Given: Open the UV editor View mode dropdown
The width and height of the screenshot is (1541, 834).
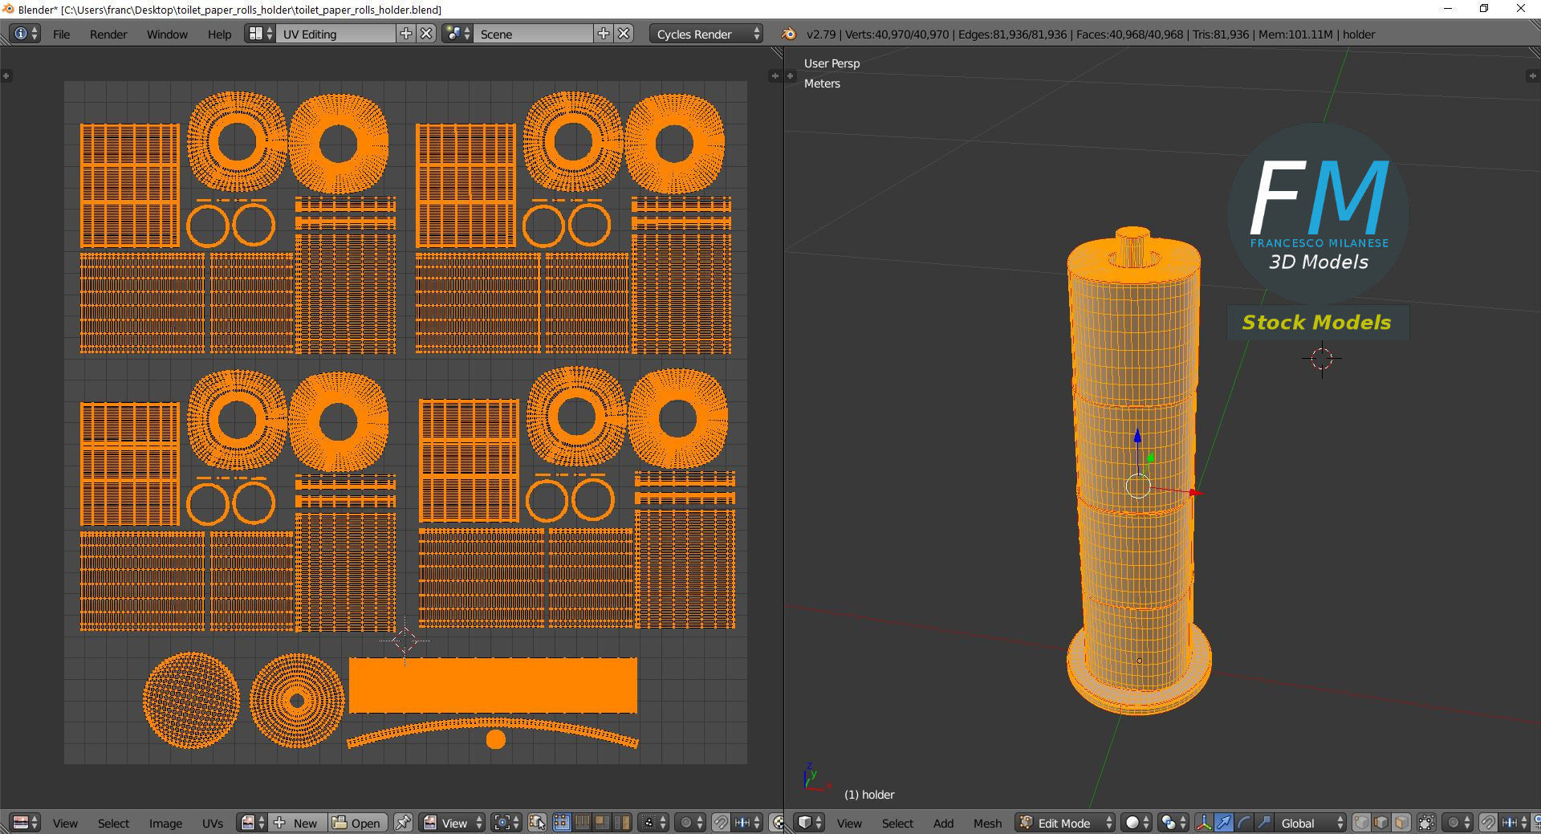Looking at the screenshot, I should [453, 823].
